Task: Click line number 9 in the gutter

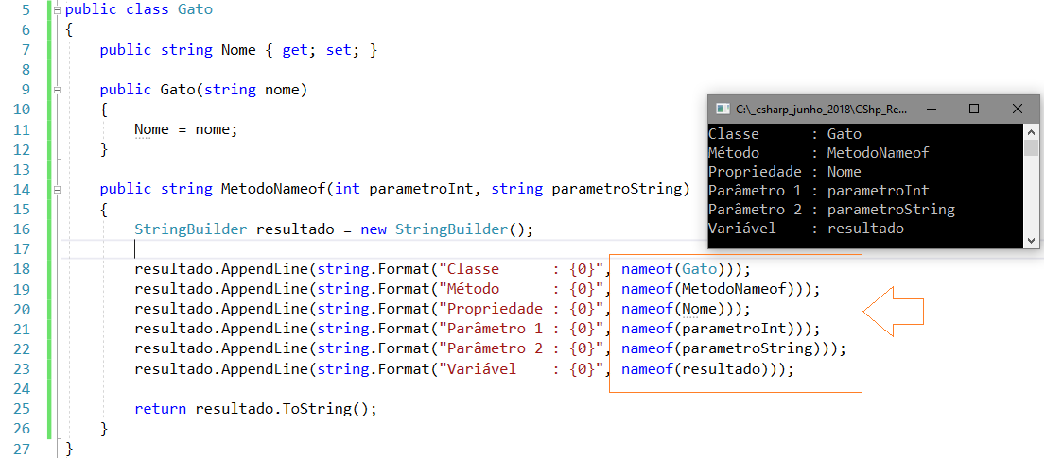Action: pyautogui.click(x=26, y=90)
